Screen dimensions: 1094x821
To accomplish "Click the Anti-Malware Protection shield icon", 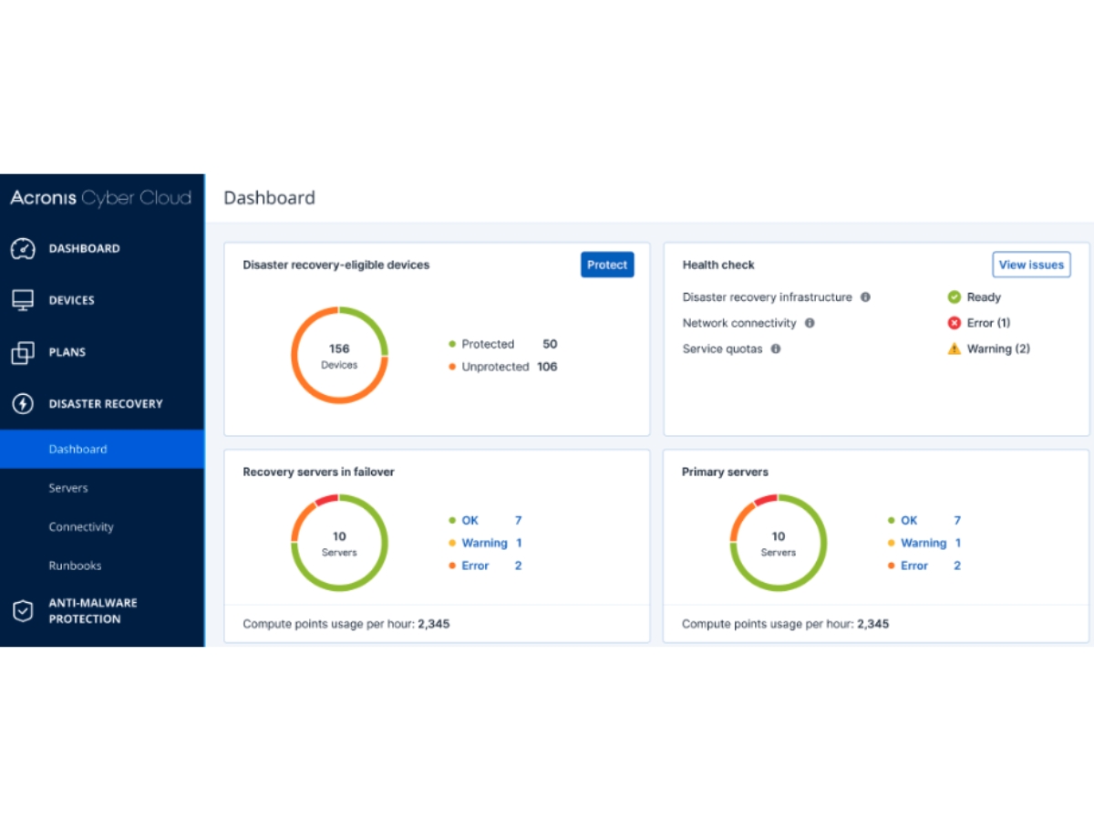I will click(23, 610).
